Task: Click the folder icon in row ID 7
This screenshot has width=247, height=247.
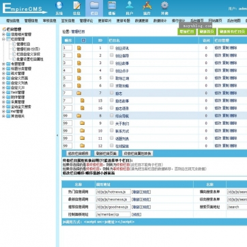Action: pyautogui.click(x=79, y=93)
